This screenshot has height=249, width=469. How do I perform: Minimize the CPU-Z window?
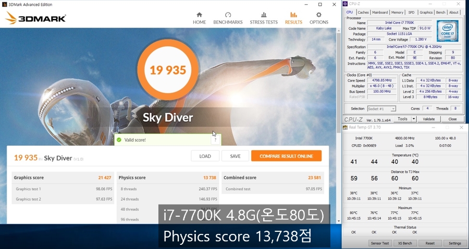[x=430, y=4]
